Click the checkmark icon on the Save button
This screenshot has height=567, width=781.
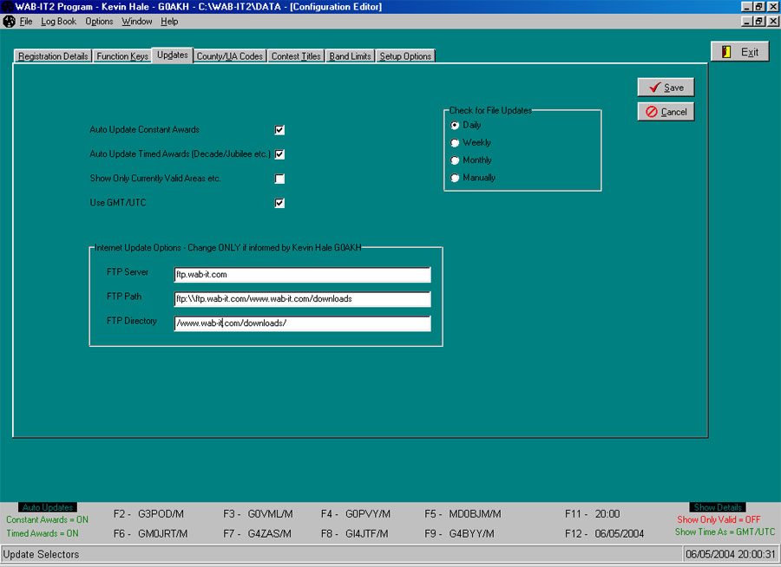point(653,87)
